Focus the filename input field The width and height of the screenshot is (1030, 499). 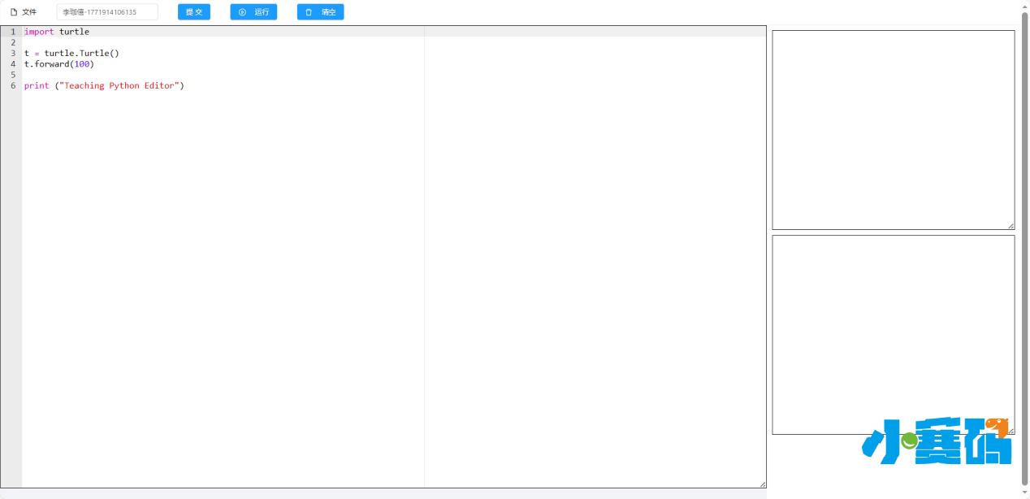107,12
